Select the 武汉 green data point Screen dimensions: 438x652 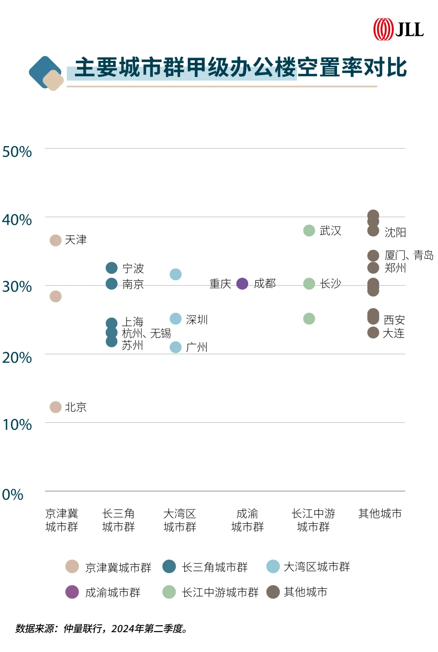coord(309,230)
